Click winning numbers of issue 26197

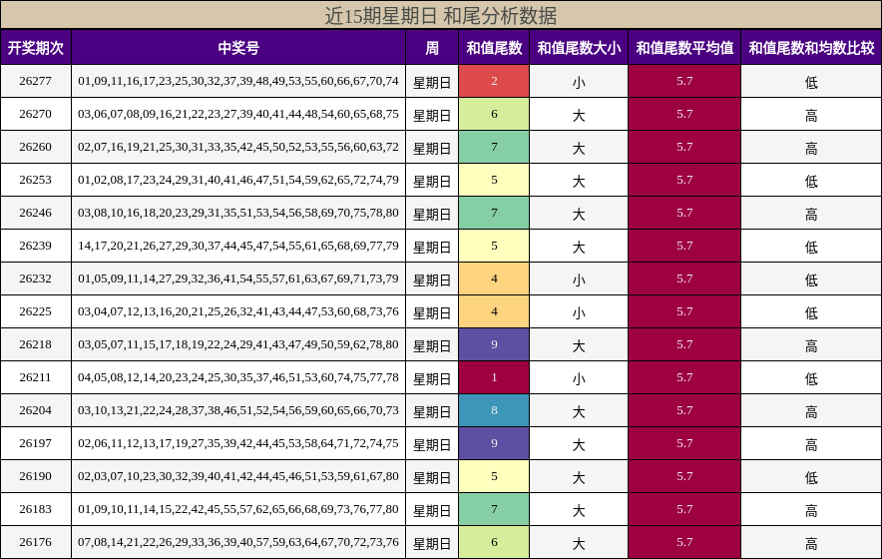[x=238, y=443]
